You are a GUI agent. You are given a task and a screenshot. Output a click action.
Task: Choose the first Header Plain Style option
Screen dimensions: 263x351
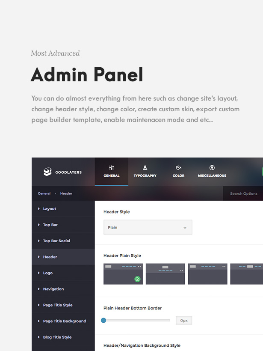click(123, 274)
